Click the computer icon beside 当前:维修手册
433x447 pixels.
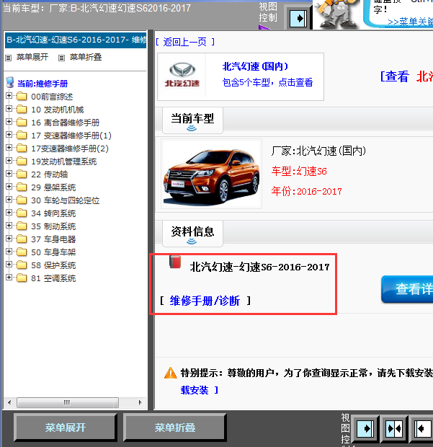click(10, 82)
